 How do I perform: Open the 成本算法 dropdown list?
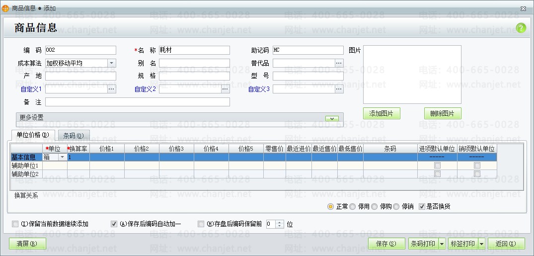click(x=112, y=63)
